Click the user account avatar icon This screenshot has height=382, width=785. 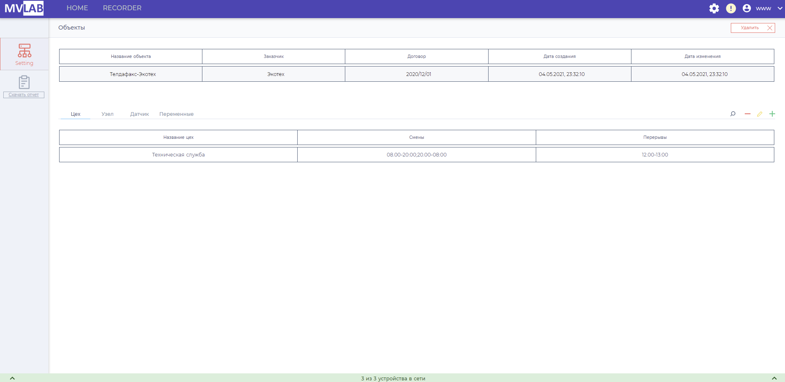747,9
